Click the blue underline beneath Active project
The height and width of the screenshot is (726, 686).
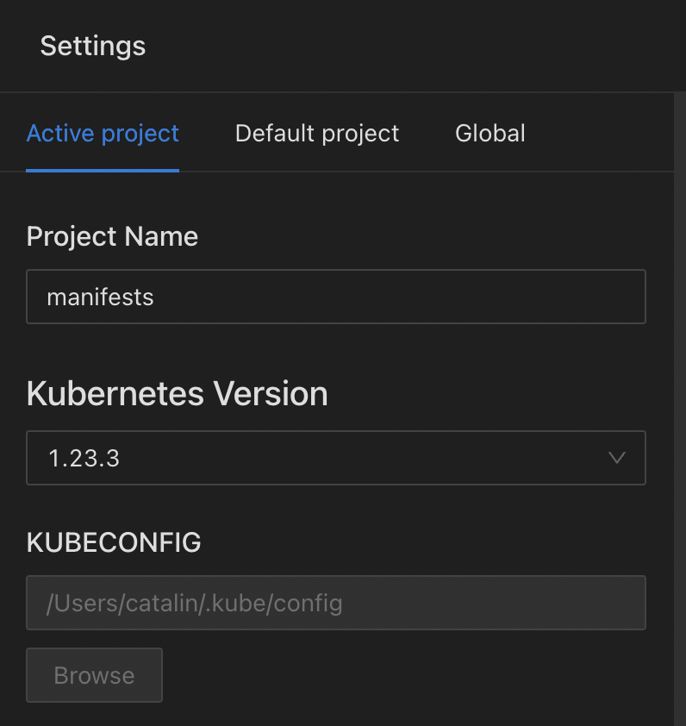(103, 171)
